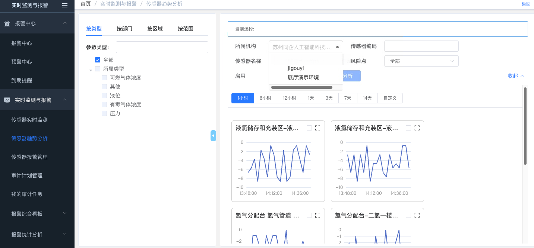The height and width of the screenshot is (248, 534).
Task: Select checkbox on first liquid chlorine chart card
Action: [x=309, y=128]
